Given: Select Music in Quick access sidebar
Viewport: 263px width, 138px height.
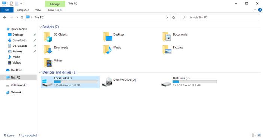Looking at the screenshot, I should point(16,57).
